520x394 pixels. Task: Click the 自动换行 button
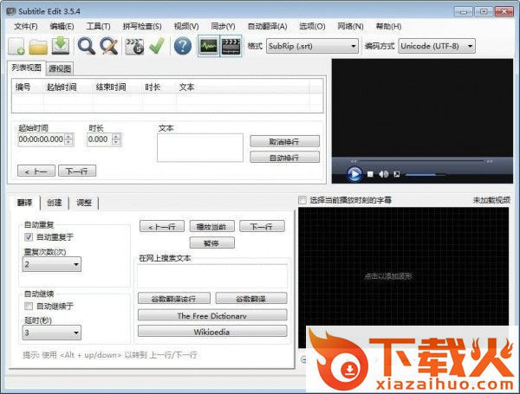[x=284, y=158]
